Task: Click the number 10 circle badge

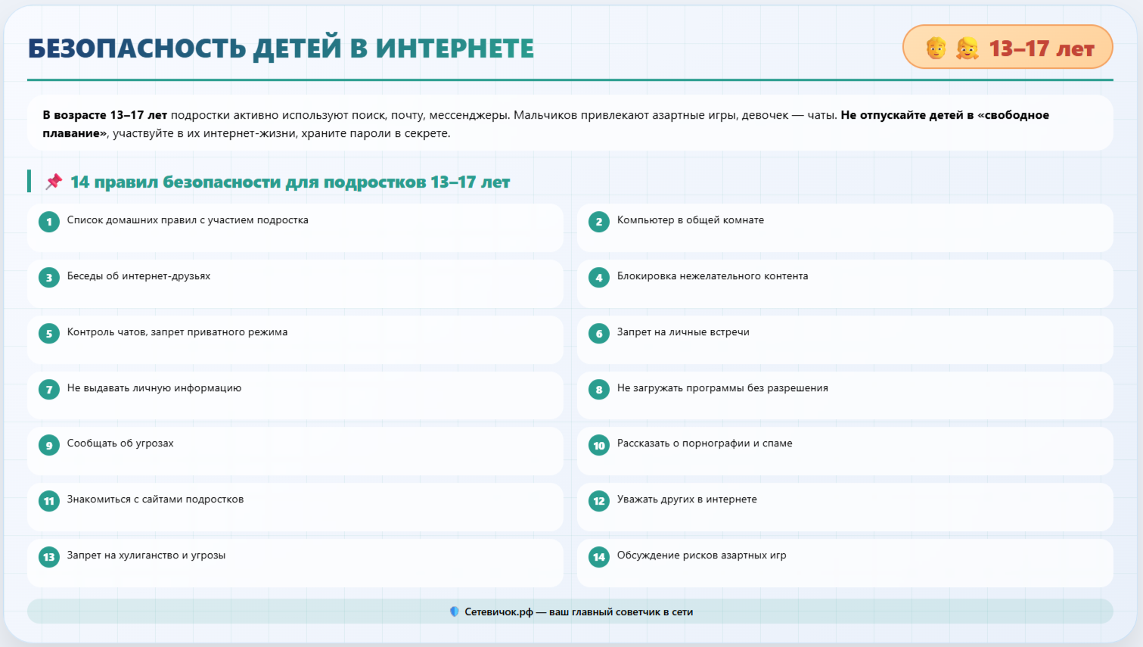Action: click(599, 445)
